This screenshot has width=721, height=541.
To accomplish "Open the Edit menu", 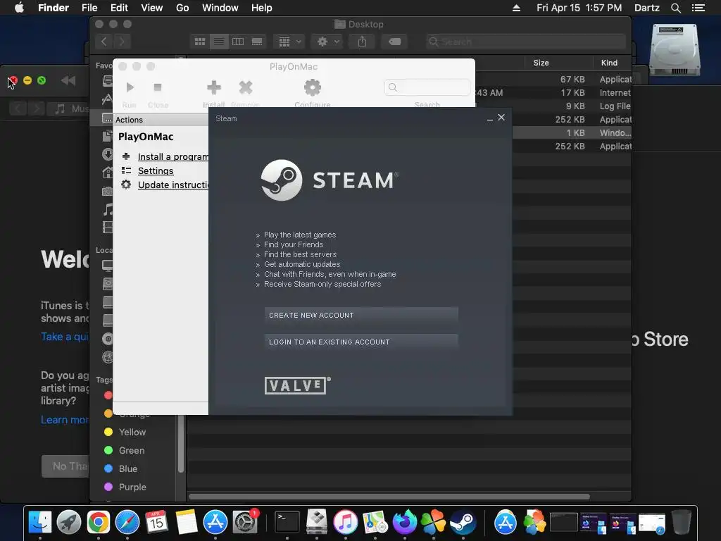I will coord(119,8).
